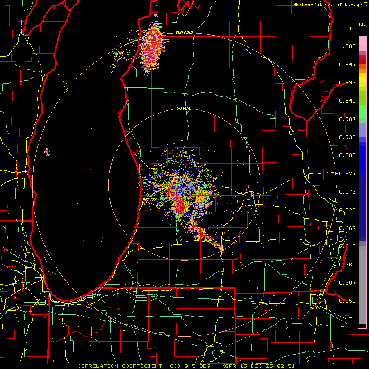Click the TH threshold label in legend
Screen dimensions: 369x369
tap(352, 319)
